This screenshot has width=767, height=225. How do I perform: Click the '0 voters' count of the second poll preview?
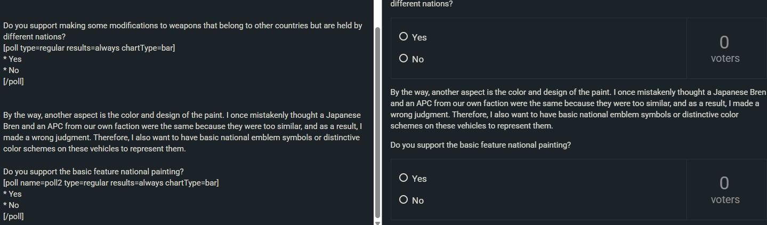pyautogui.click(x=725, y=190)
